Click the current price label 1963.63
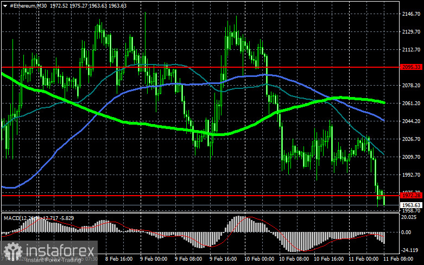This screenshot has width=424, height=265. (x=411, y=205)
